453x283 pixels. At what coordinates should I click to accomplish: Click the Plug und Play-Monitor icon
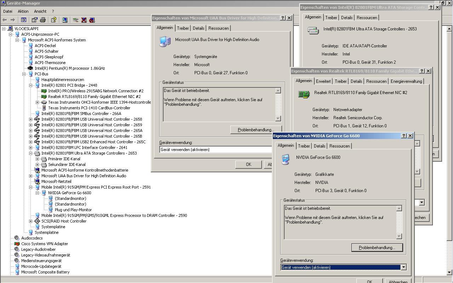[x=51, y=210]
